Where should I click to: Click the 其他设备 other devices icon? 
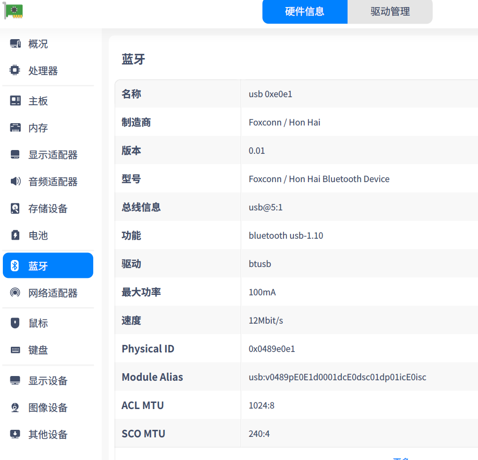click(15, 434)
